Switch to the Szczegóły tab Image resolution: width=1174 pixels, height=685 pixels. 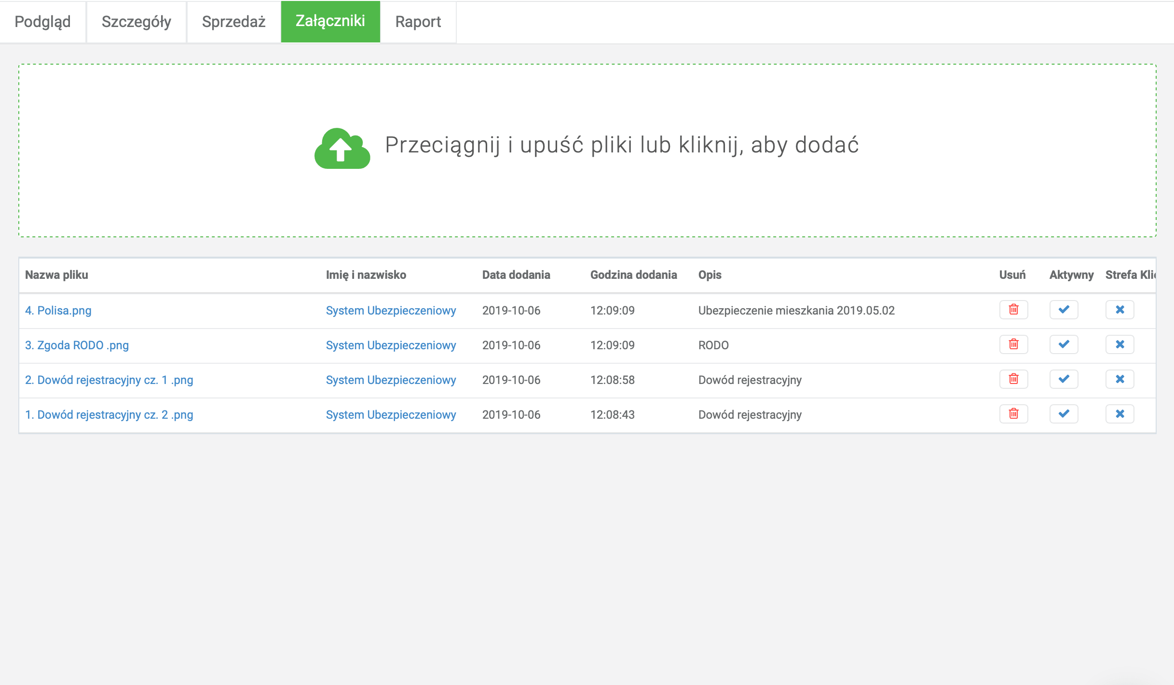click(137, 22)
